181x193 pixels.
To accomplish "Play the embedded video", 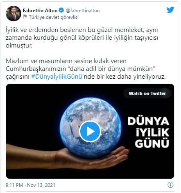I will pos(90,131).
